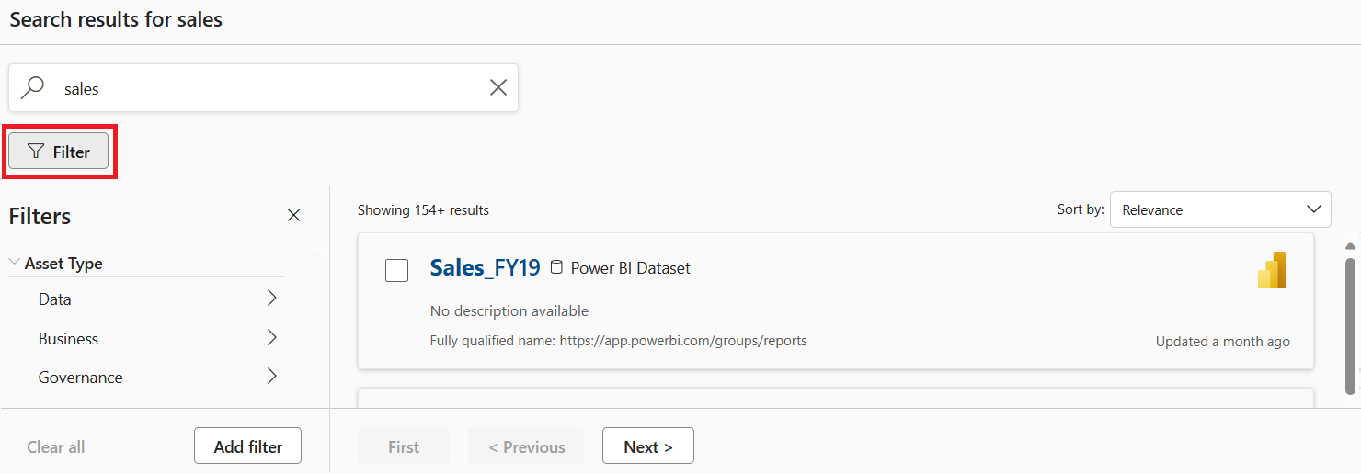
Task: Collapse the Asset Type section
Action: pyautogui.click(x=15, y=263)
